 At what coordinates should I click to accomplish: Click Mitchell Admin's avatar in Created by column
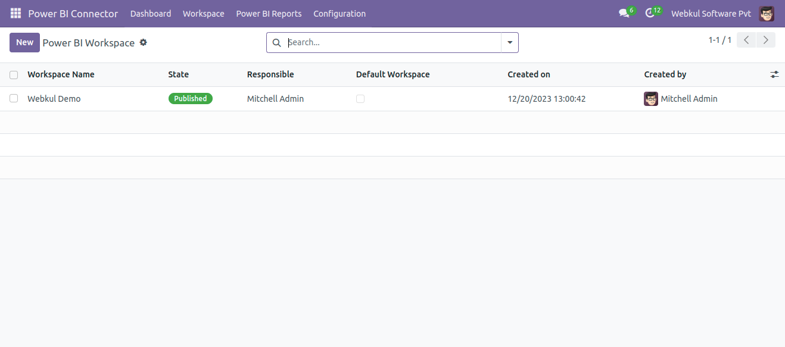pos(650,98)
